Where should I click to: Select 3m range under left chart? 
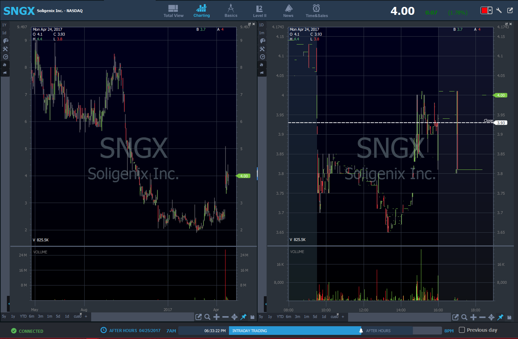(40, 317)
